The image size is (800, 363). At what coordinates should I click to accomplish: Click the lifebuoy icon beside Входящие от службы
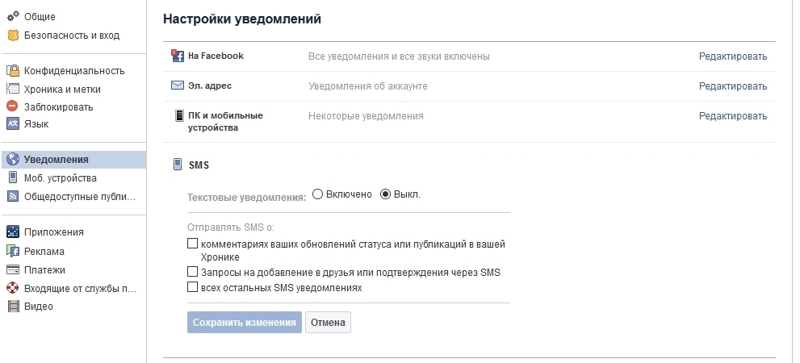12,288
